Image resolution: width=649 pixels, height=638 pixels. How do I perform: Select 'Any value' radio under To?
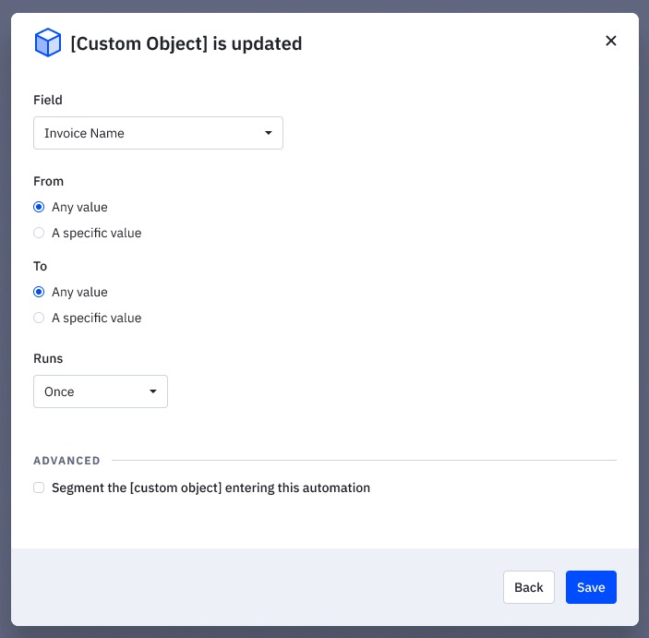point(39,292)
